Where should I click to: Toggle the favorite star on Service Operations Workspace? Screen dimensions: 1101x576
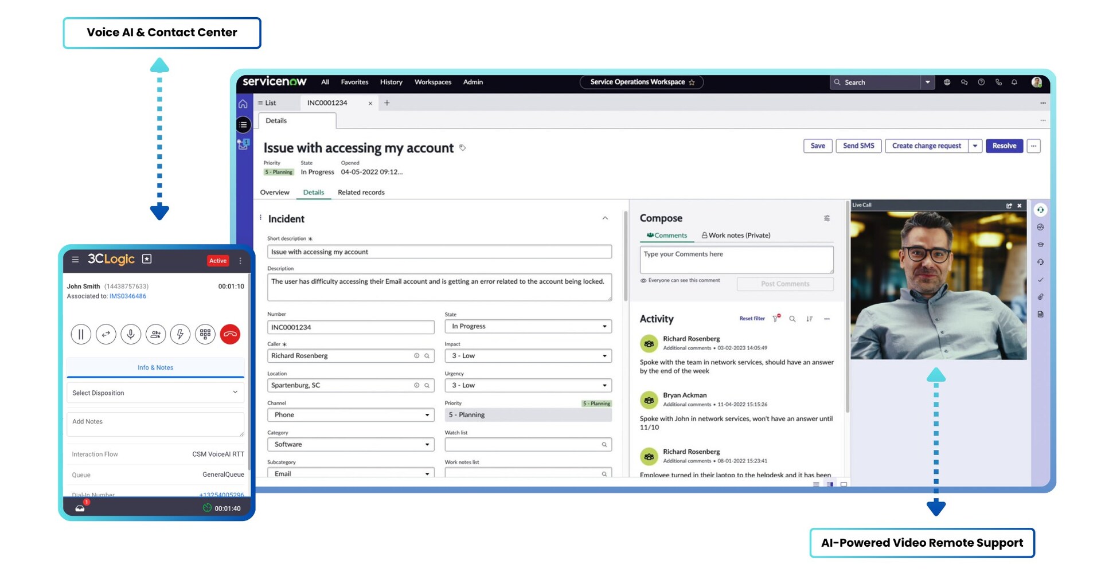point(692,82)
